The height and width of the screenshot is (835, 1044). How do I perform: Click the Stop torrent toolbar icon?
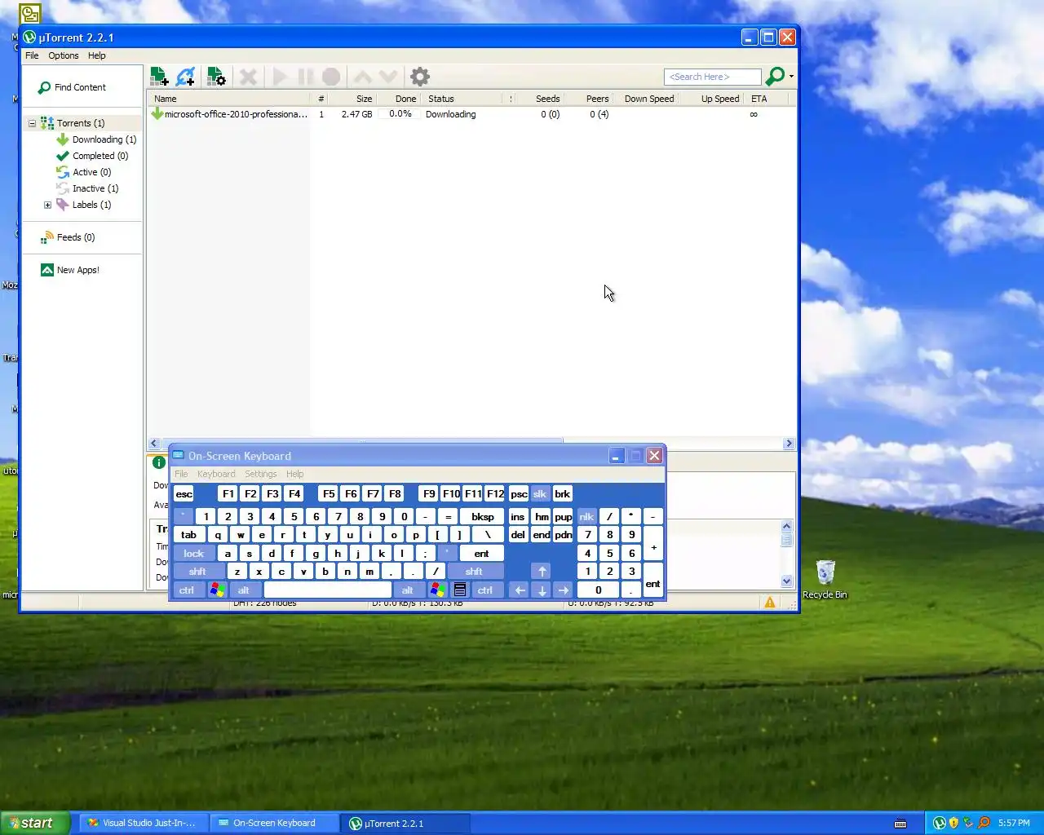coord(331,77)
